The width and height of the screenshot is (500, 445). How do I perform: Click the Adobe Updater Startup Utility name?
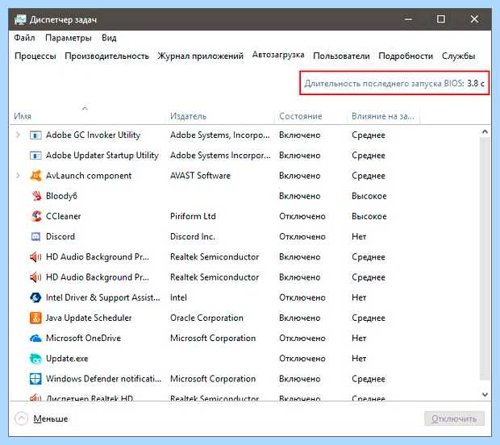click(x=102, y=156)
